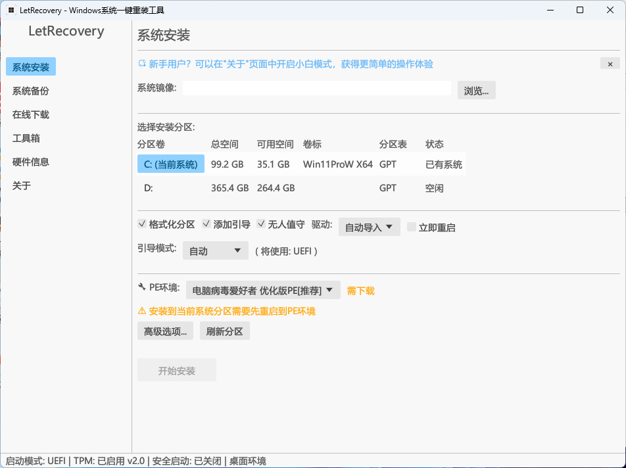Dismiss the newbie tip banner with its × icon
This screenshot has height=468, width=626.
click(610, 63)
